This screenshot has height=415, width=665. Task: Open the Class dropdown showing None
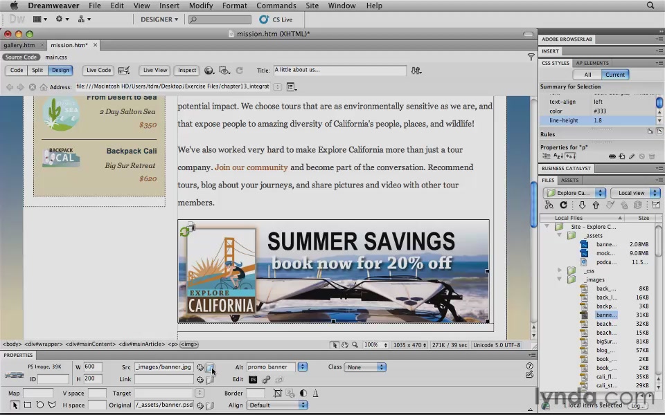[x=365, y=367]
